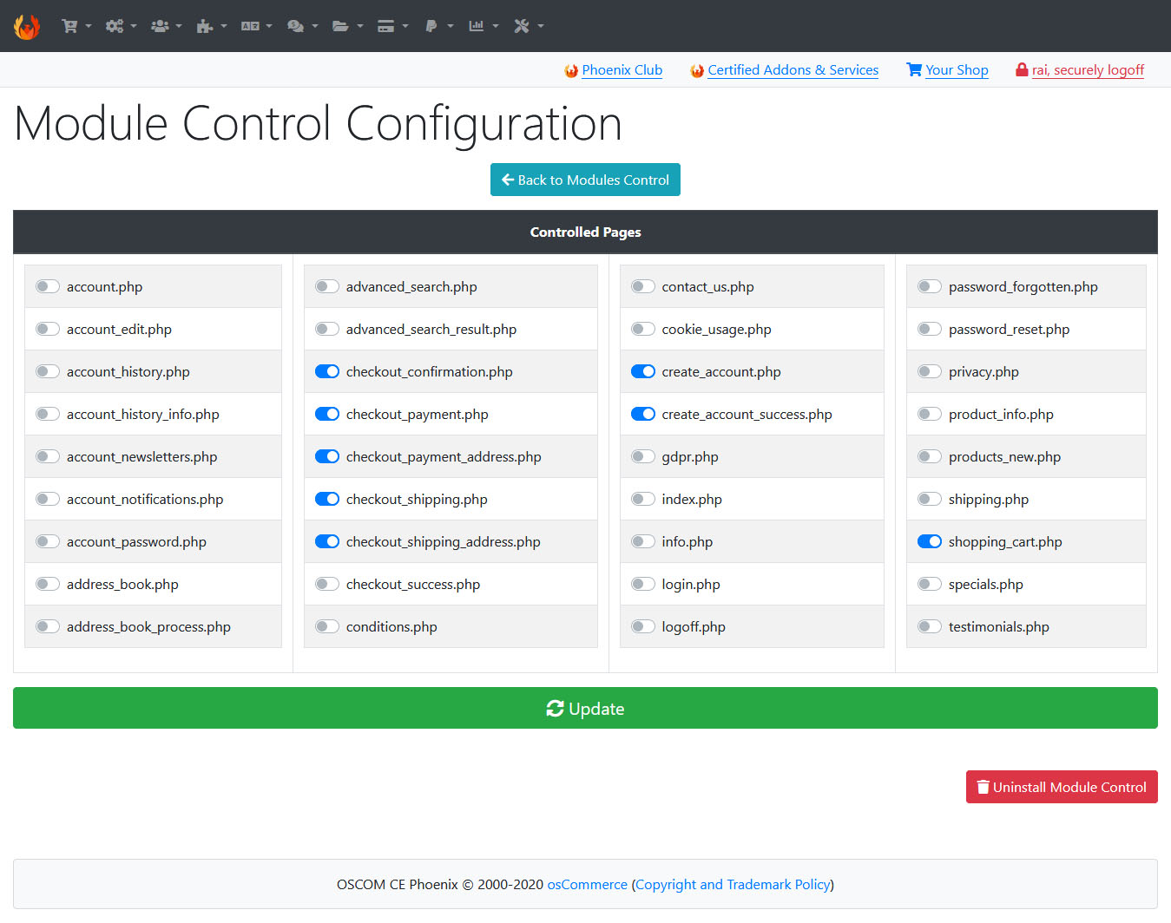Enable the contact_us.php toggle
Screen dimensions: 1171x923
point(643,286)
